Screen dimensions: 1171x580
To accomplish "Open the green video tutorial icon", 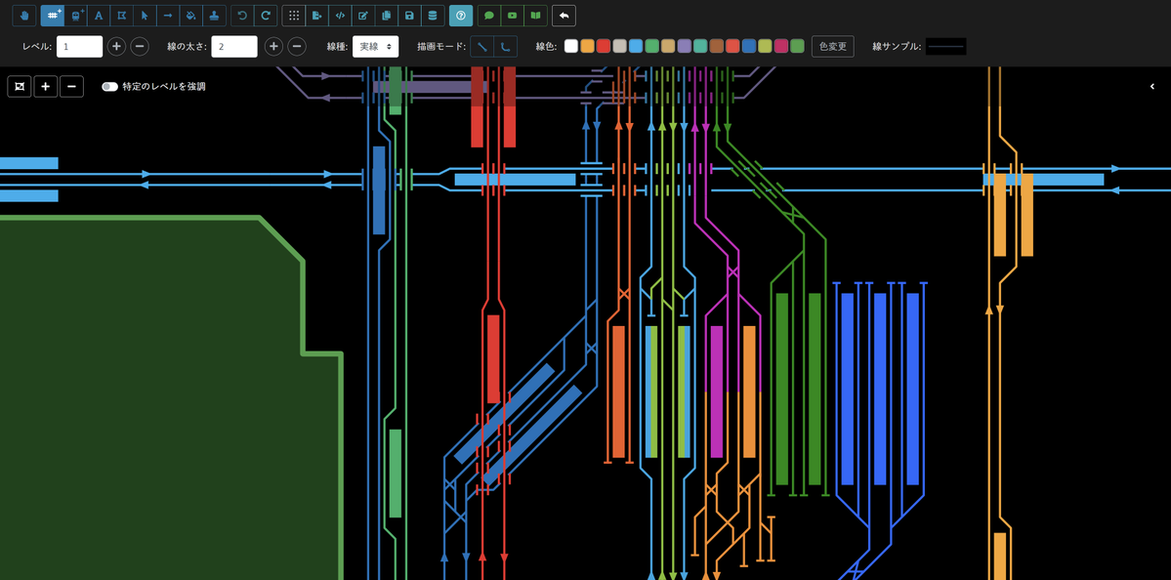I will tap(513, 16).
